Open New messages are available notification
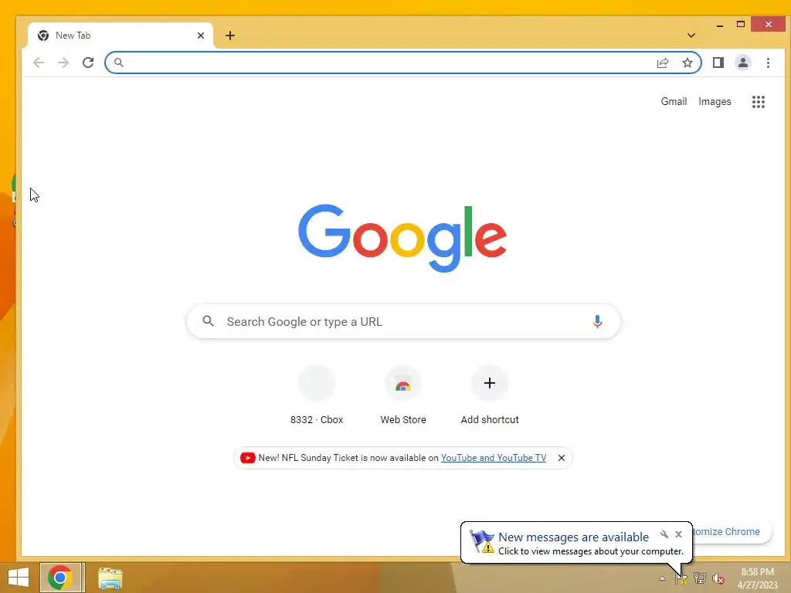The image size is (791, 593). pos(573,537)
